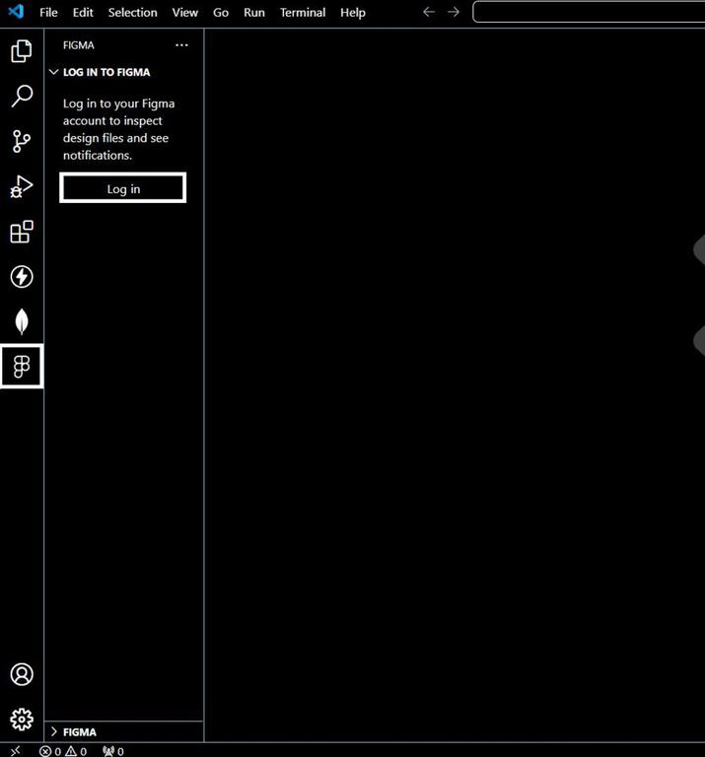Image resolution: width=705 pixels, height=757 pixels.
Task: Click the command center search box
Action: coord(589,12)
